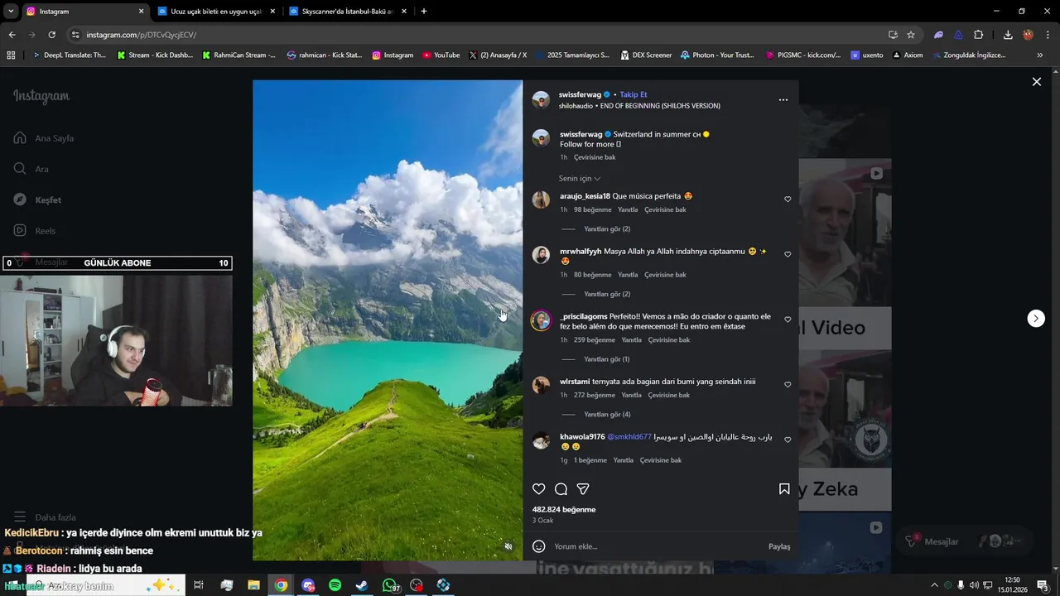Screen dimensions: 1060x596
Task: View the '482.824 beğenme' likes list
Action: [564, 510]
